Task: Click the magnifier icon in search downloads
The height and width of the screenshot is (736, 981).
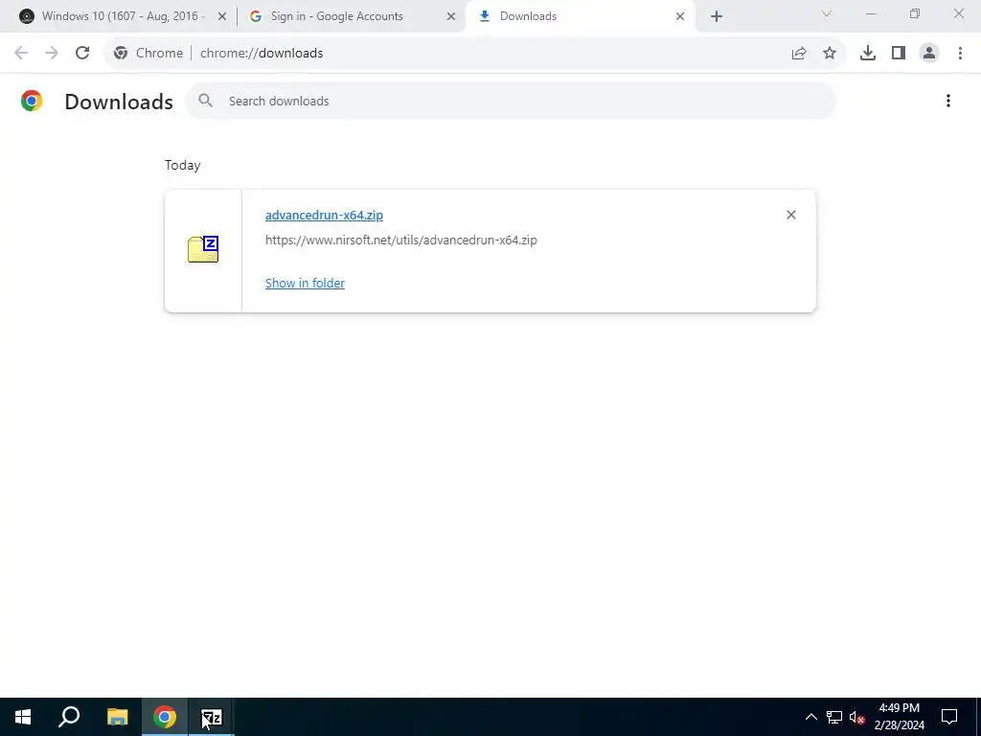Action: 205,100
